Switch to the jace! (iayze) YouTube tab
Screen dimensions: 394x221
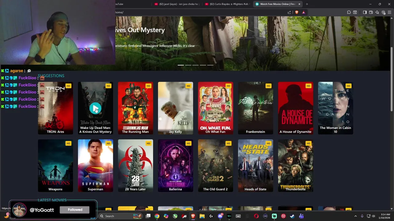177,4
